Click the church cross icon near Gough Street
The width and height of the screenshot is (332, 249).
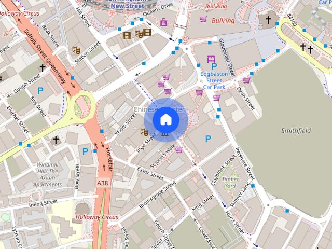43,68
